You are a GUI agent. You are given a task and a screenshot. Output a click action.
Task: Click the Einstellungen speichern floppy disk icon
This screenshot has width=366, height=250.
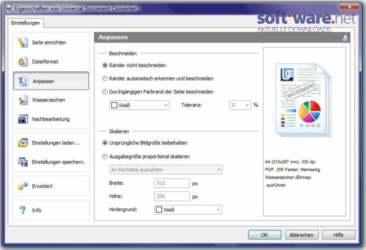click(x=23, y=162)
